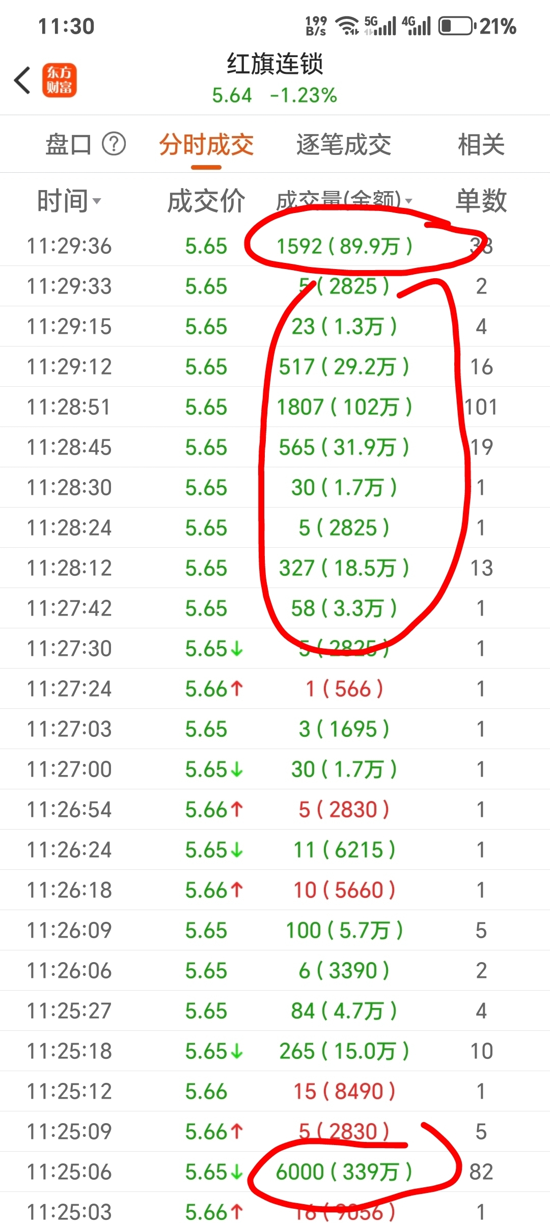Check the Wi-Fi status icon
Image resolution: width=550 pixels, height=1223 pixels.
click(x=347, y=25)
